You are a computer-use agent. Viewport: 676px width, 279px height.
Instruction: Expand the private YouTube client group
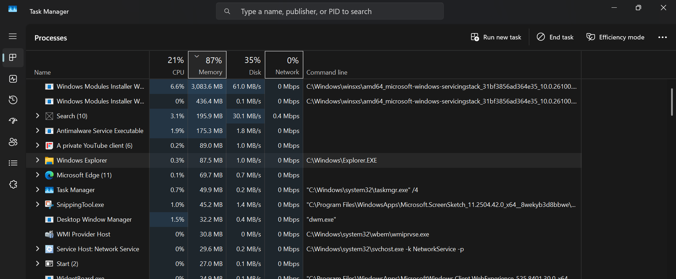pos(38,145)
